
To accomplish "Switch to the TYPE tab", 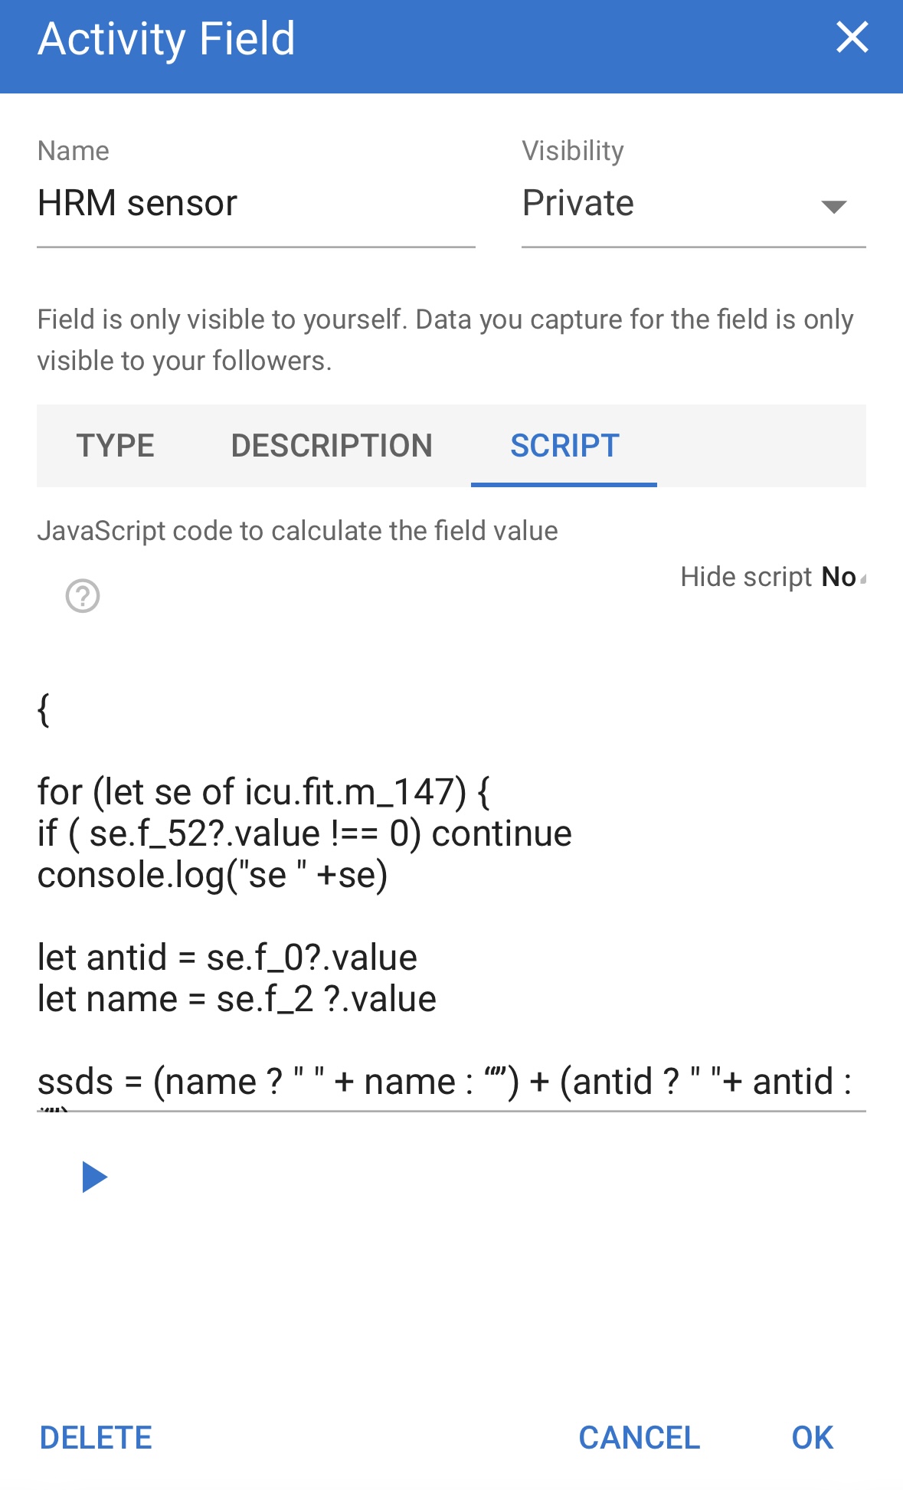I will point(116,446).
